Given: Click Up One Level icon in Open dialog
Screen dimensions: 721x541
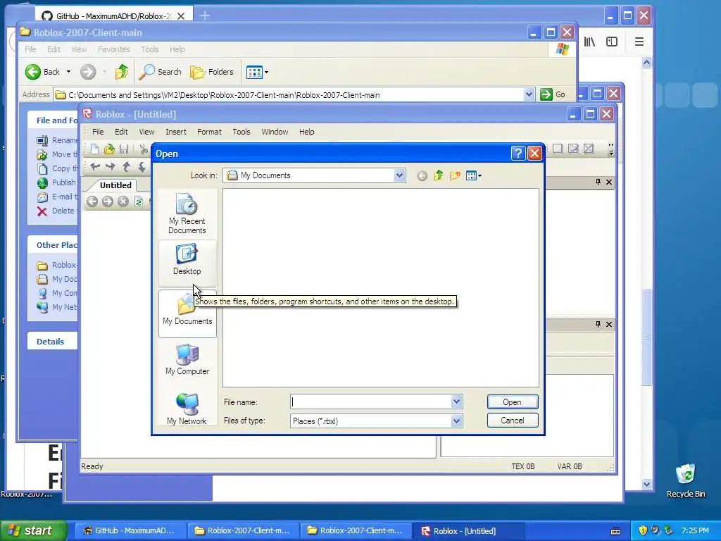Looking at the screenshot, I should pos(438,175).
